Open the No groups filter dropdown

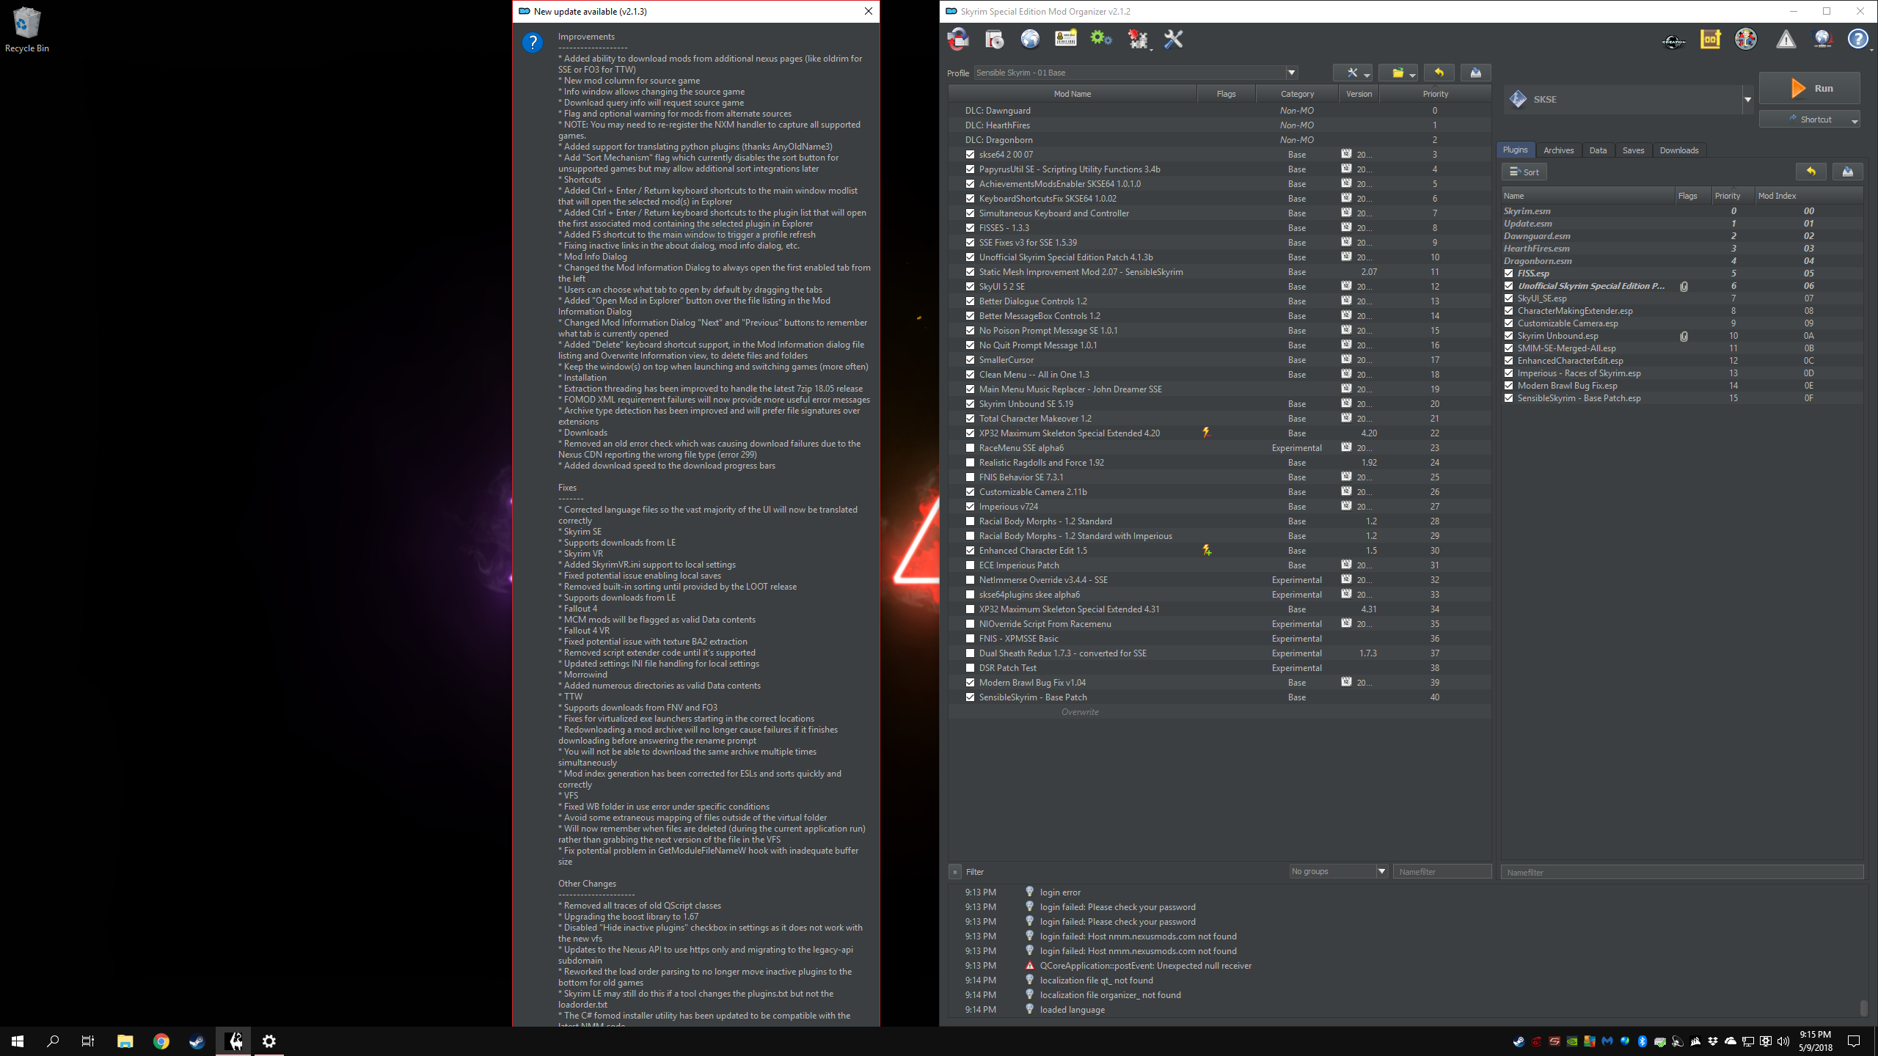(x=1382, y=871)
